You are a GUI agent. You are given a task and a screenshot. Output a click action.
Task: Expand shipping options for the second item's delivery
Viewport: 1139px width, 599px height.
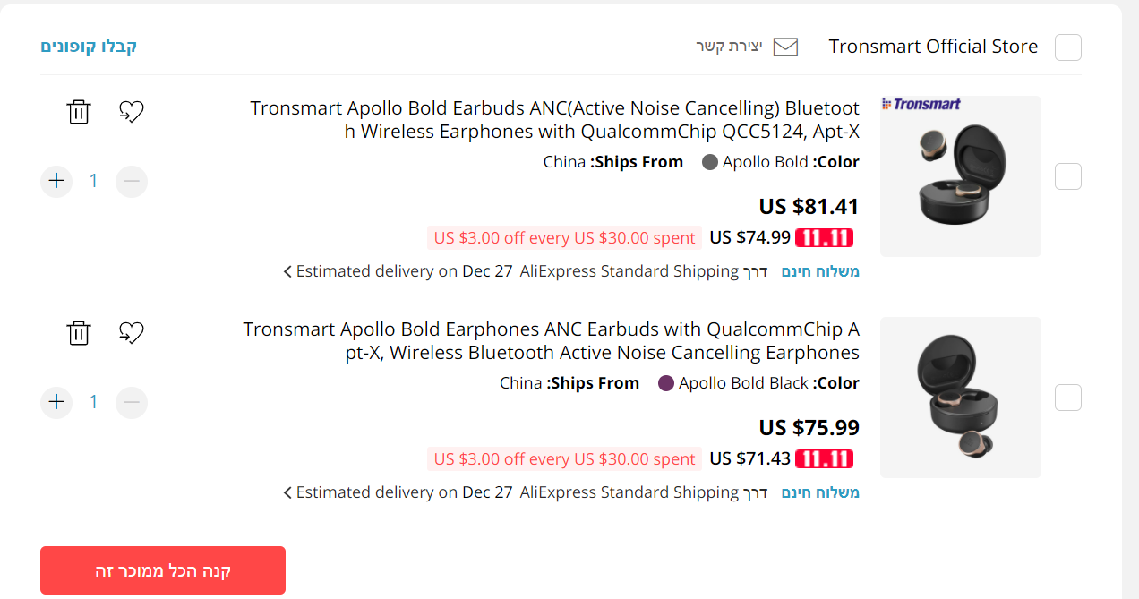287,492
